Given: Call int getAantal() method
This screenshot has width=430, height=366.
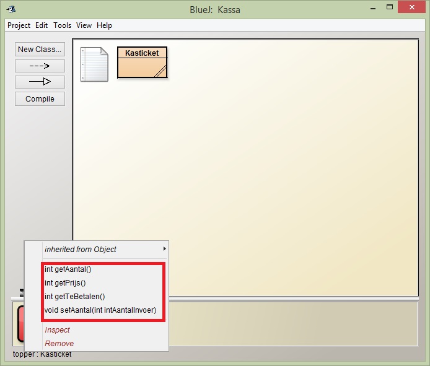Looking at the screenshot, I should [68, 269].
